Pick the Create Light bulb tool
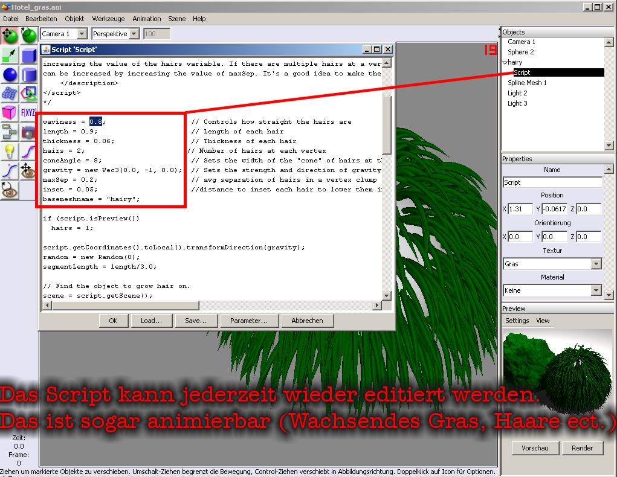Viewport: 617px width, 477px height. pos(10,152)
